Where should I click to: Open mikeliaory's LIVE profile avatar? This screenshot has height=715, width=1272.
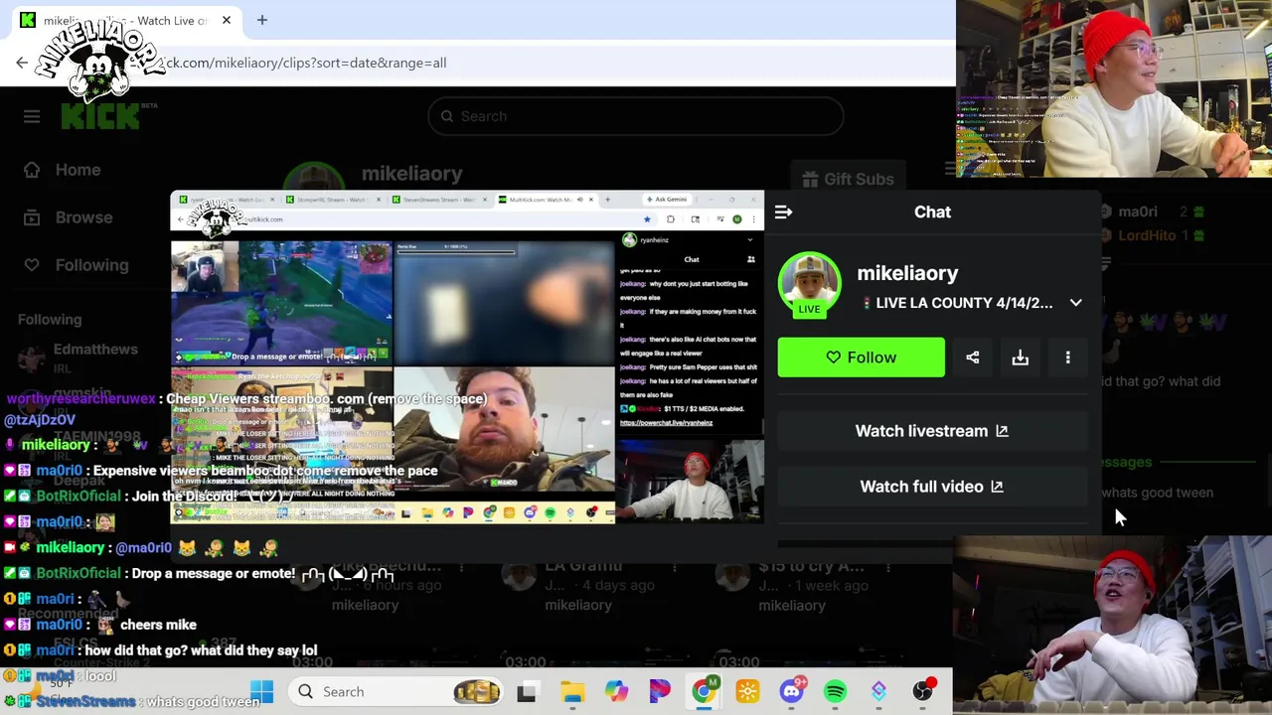pos(809,285)
